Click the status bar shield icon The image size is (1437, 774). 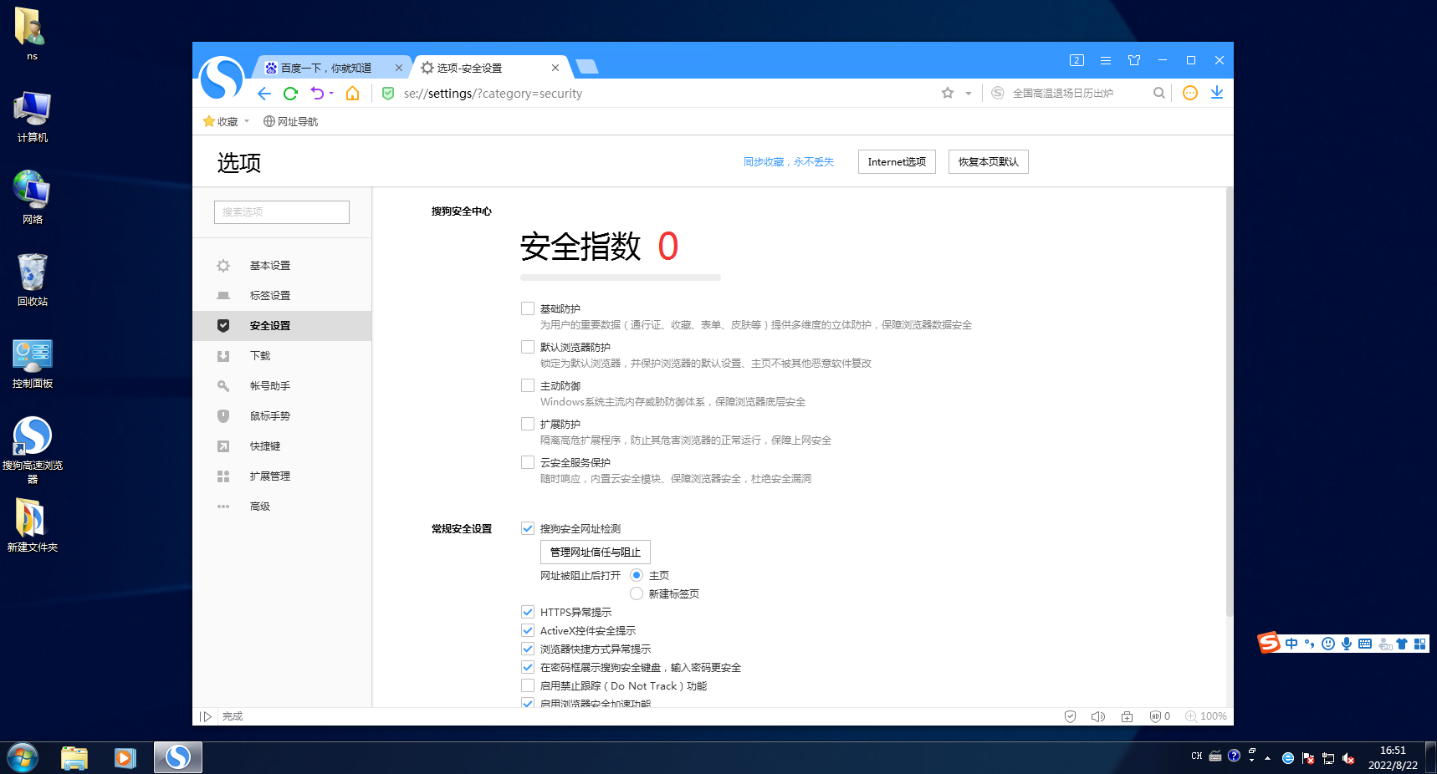click(x=1070, y=716)
